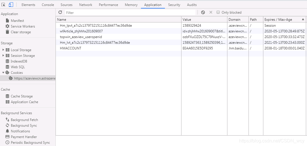The image size is (307, 146).
Task: Click the Web SQL database icon
Action: point(7,67)
